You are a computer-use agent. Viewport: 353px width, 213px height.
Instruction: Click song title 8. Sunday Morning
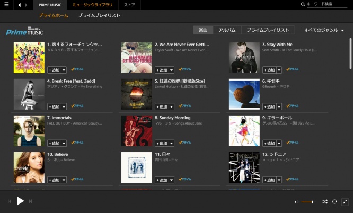[x=173, y=118]
